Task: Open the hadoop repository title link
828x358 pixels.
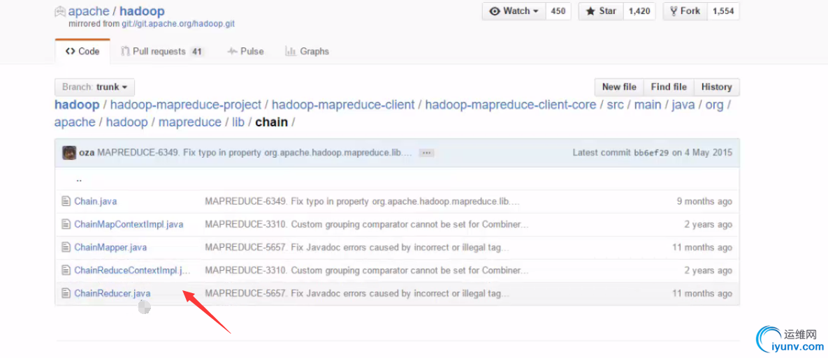Action: tap(142, 11)
